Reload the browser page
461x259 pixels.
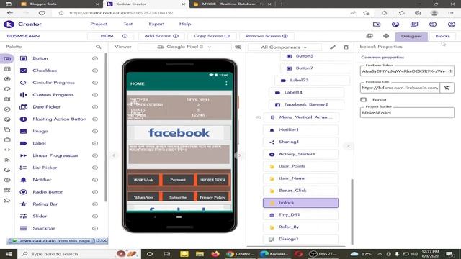click(42, 13)
